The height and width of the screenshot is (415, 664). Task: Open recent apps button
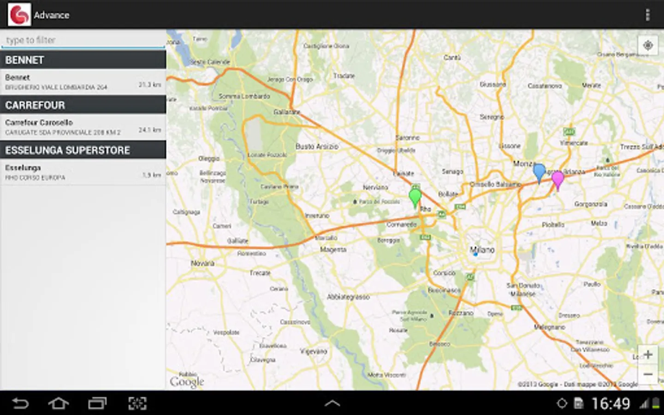tap(97, 403)
